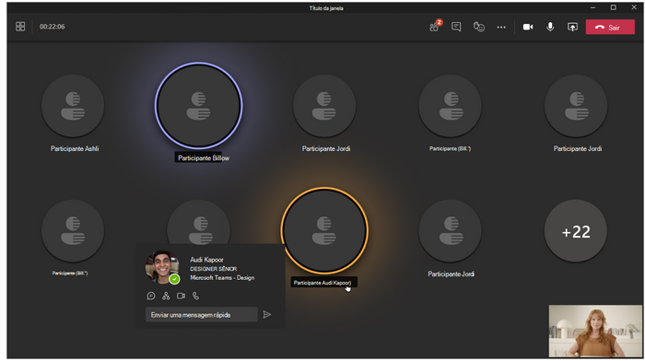Screen dimensions: 645x361
Task: Select Participante Ashli avatar
Action: coord(73,106)
